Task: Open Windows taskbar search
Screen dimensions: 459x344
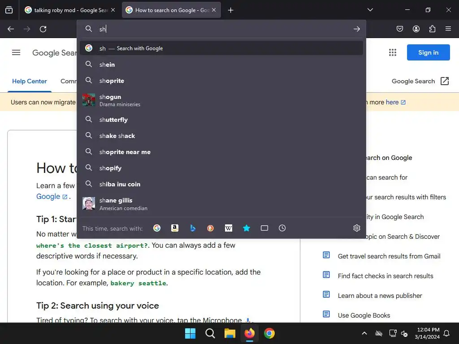Action: point(210,333)
